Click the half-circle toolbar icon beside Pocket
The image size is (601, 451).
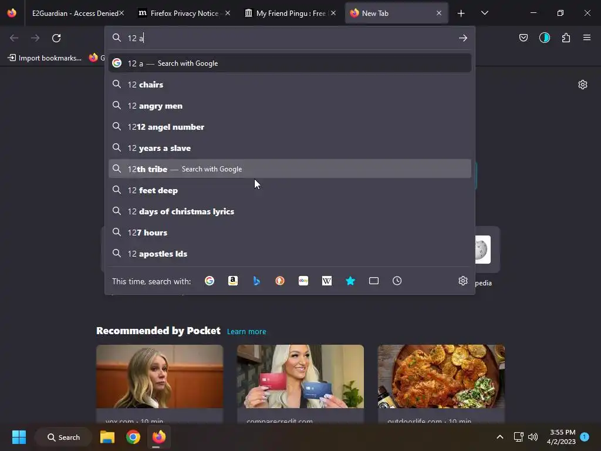pos(544,38)
